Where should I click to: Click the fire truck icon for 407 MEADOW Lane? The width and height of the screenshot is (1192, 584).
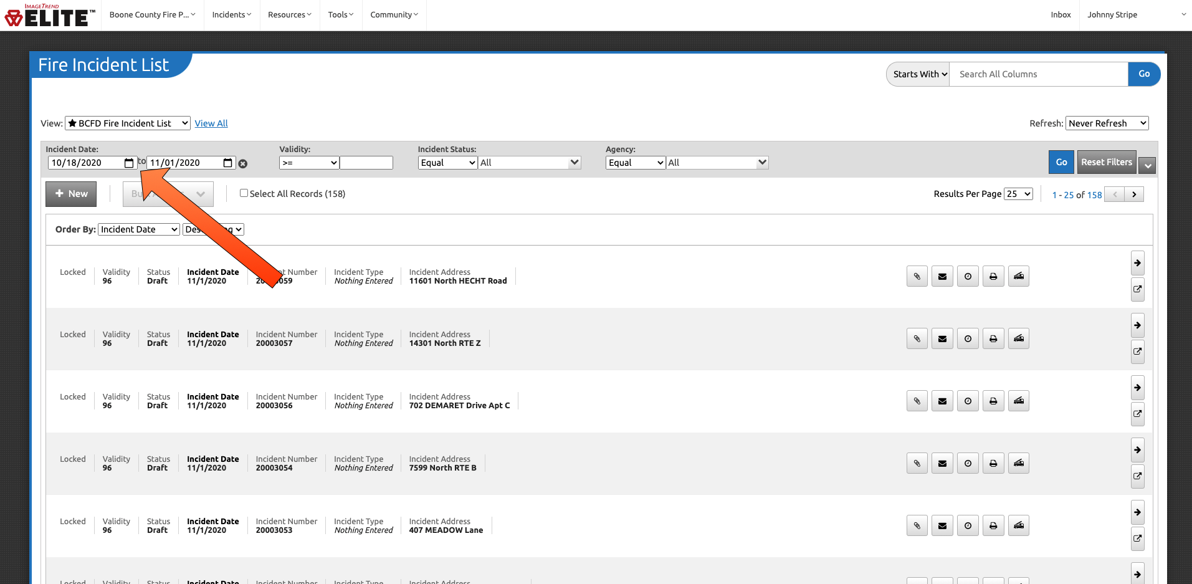click(x=1019, y=525)
